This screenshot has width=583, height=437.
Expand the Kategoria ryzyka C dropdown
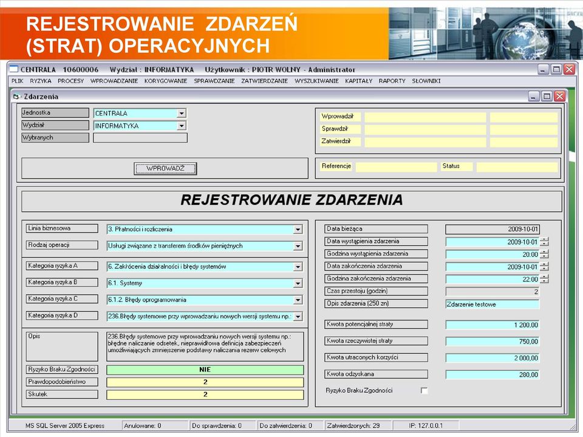pyautogui.click(x=298, y=300)
